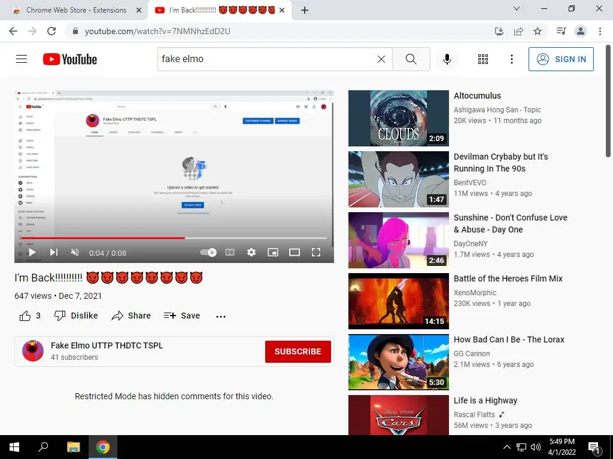
Task: Clear the search box text with X
Action: coord(381,59)
